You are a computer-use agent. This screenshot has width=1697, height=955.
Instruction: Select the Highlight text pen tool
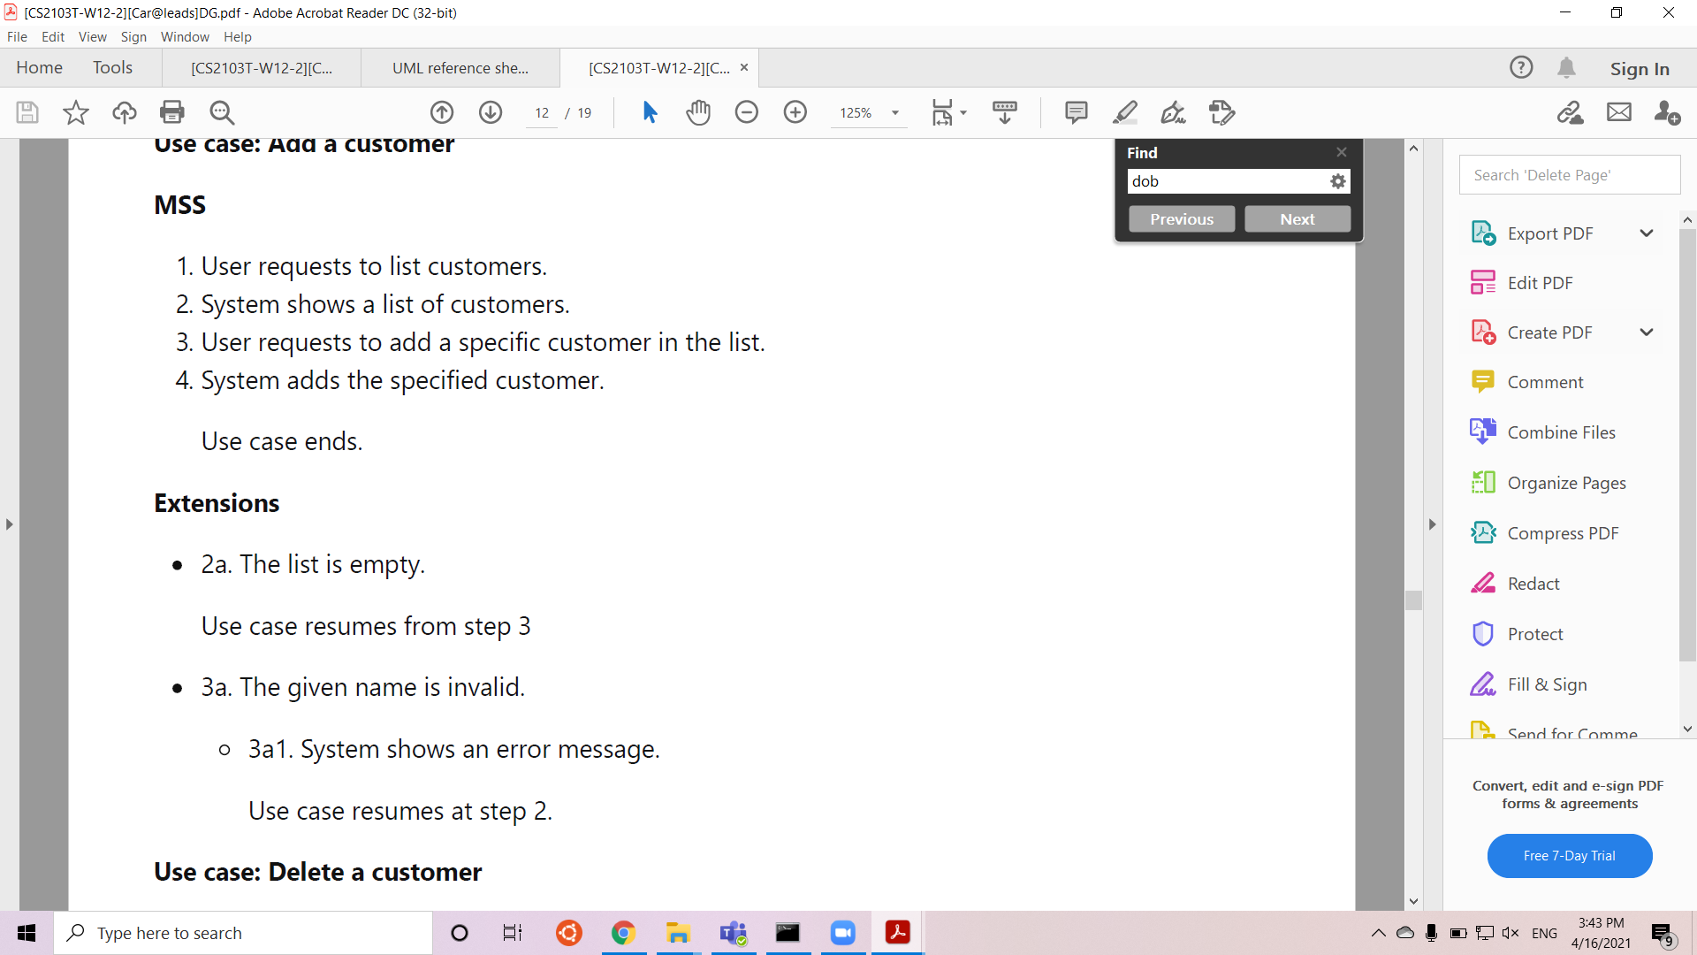(1124, 112)
